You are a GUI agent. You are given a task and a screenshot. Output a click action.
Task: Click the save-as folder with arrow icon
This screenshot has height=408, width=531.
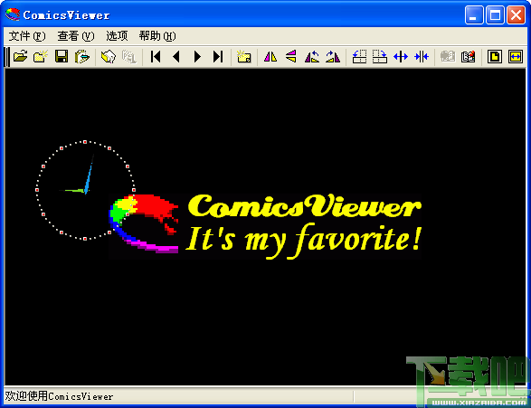pos(82,57)
